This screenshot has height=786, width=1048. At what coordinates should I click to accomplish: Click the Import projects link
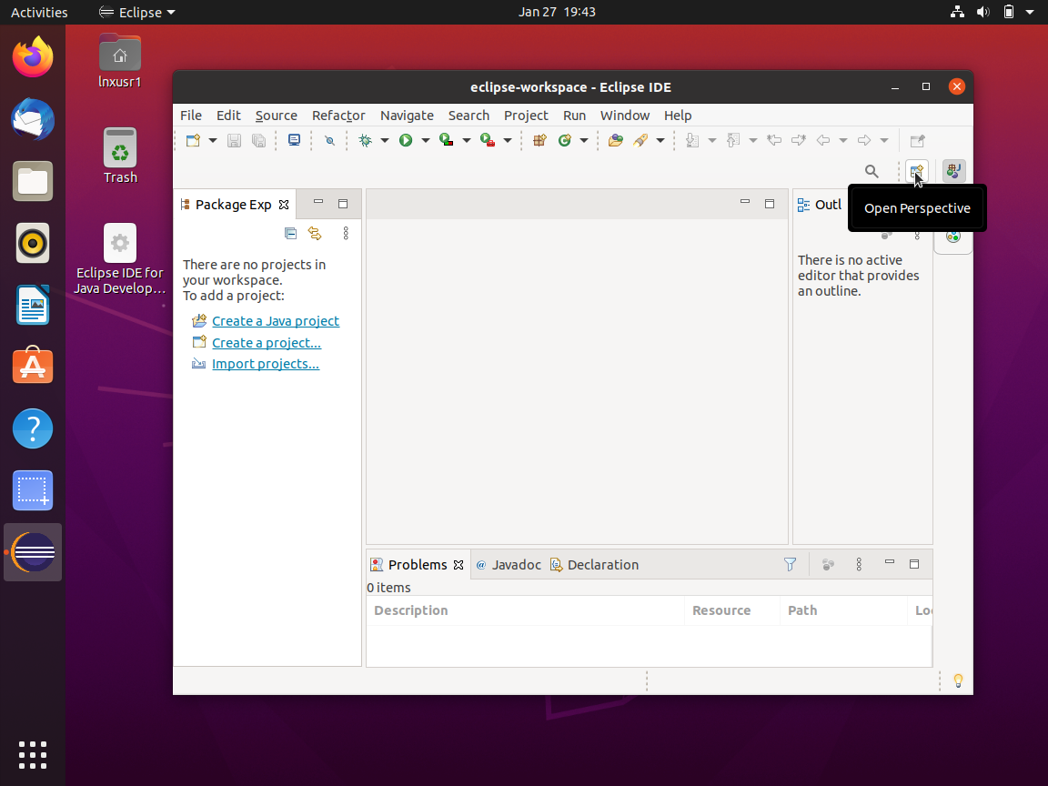[265, 364]
